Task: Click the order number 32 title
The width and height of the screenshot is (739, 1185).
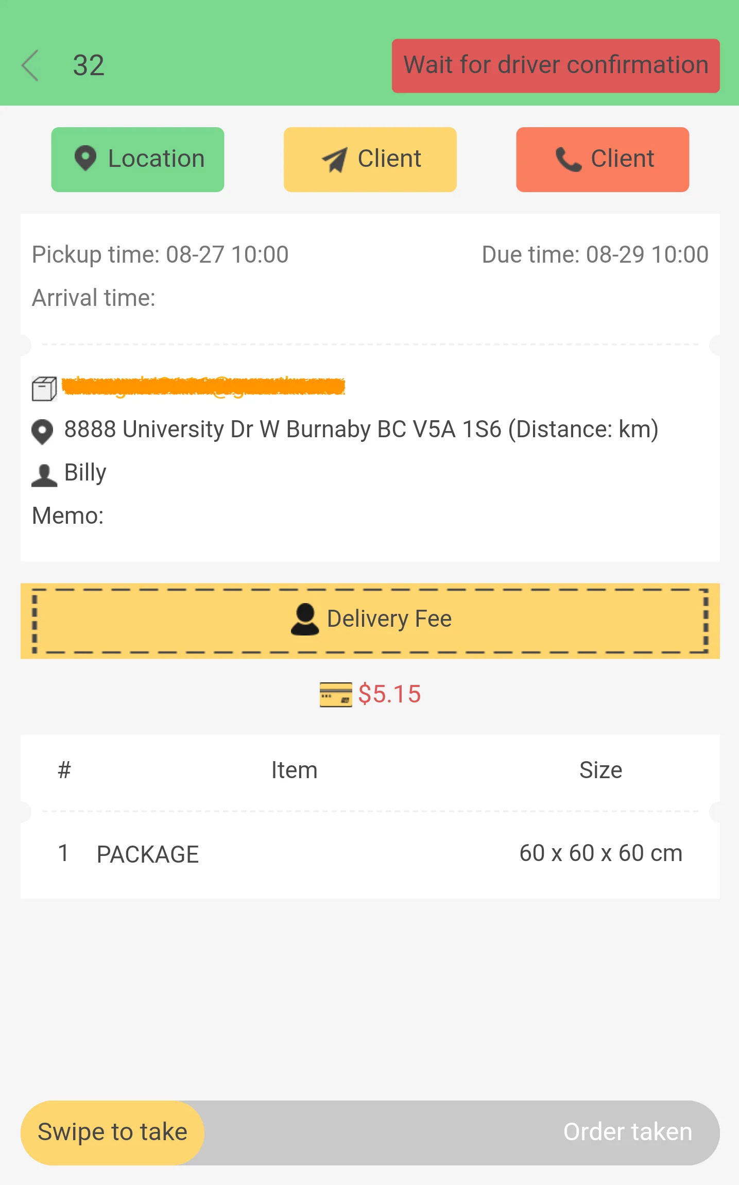Action: coord(89,65)
